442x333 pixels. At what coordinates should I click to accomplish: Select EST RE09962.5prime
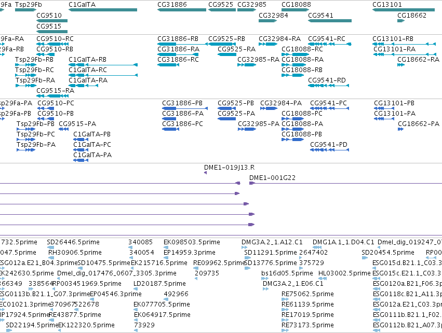(x=196, y=268)
